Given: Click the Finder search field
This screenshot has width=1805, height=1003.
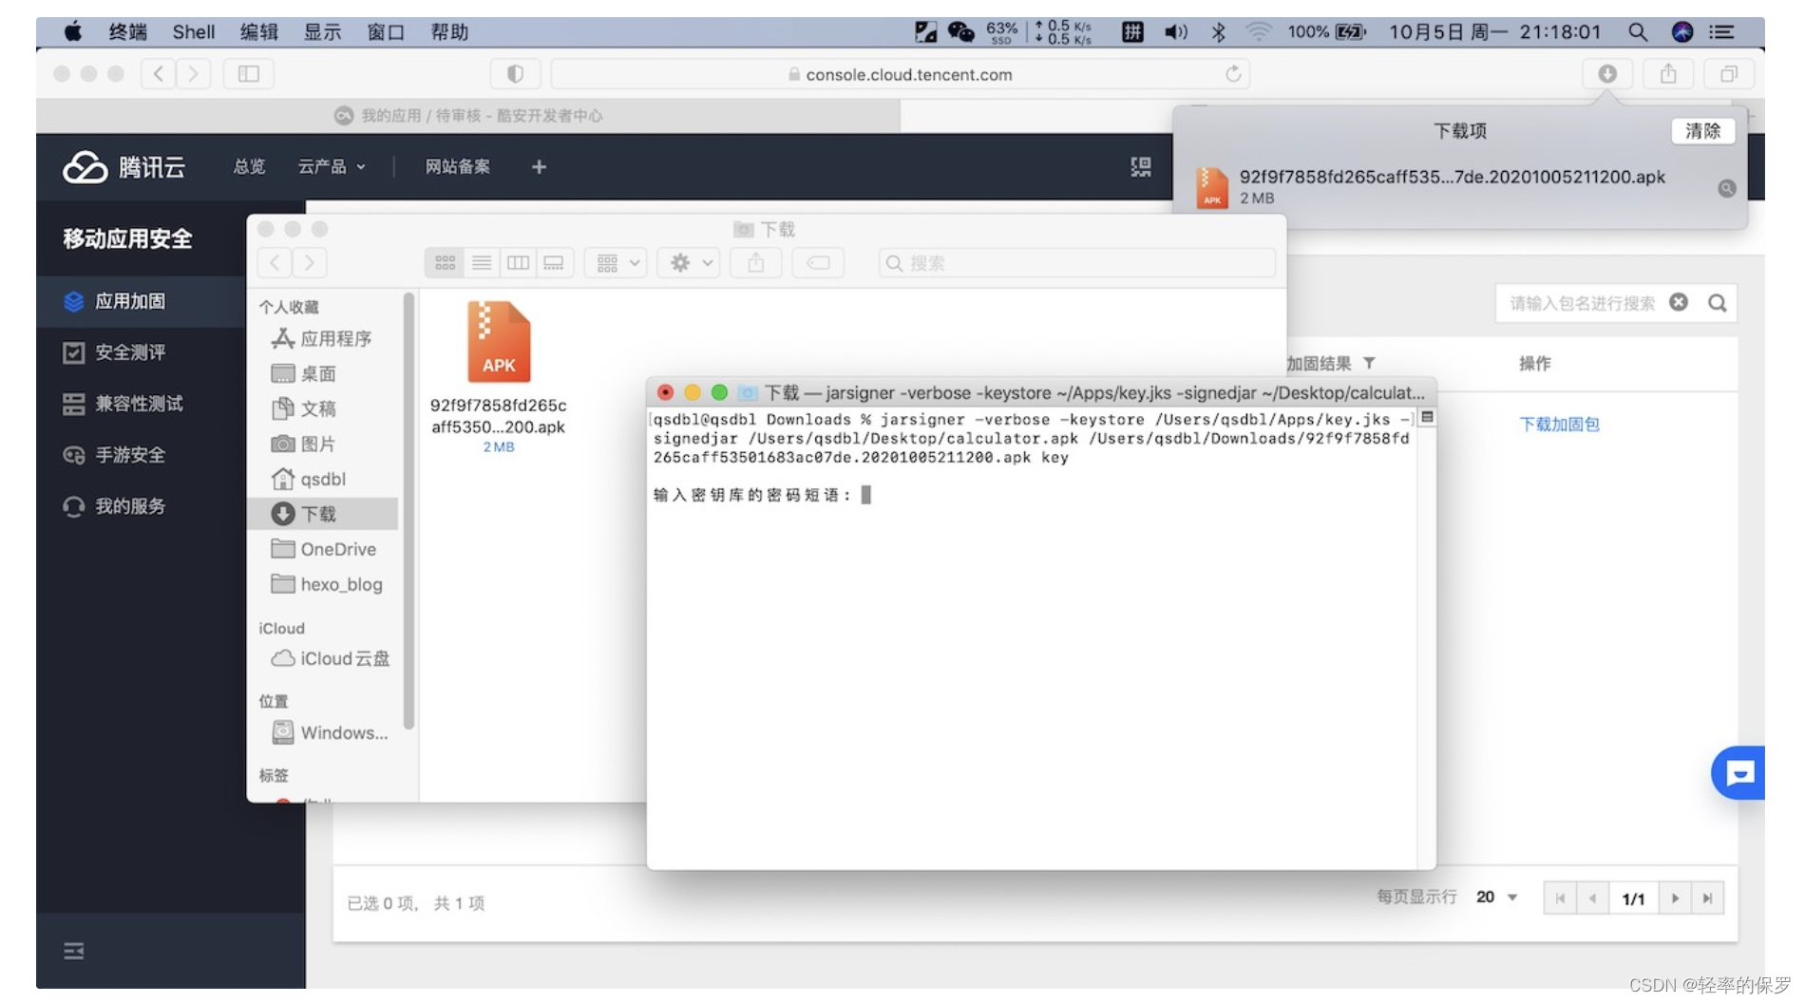Looking at the screenshot, I should [x=1076, y=263].
